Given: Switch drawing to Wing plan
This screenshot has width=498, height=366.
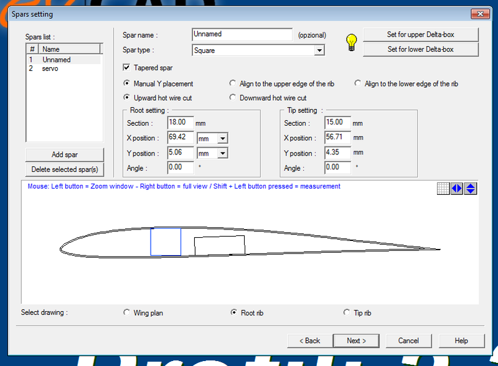Looking at the screenshot, I should pos(128,313).
